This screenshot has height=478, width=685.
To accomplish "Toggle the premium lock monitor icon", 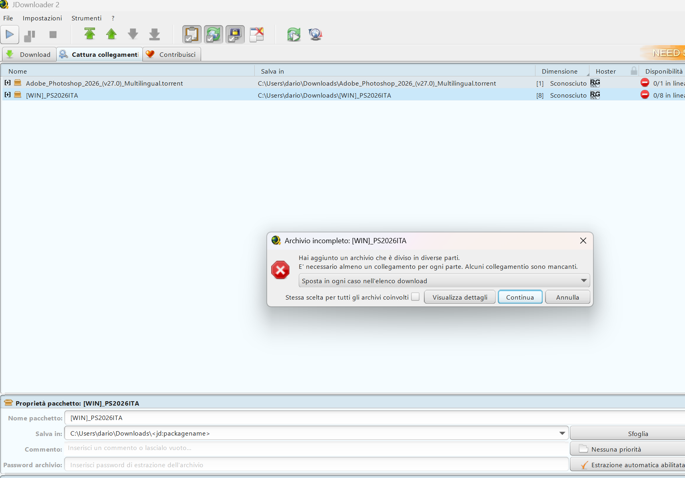I will click(x=235, y=34).
